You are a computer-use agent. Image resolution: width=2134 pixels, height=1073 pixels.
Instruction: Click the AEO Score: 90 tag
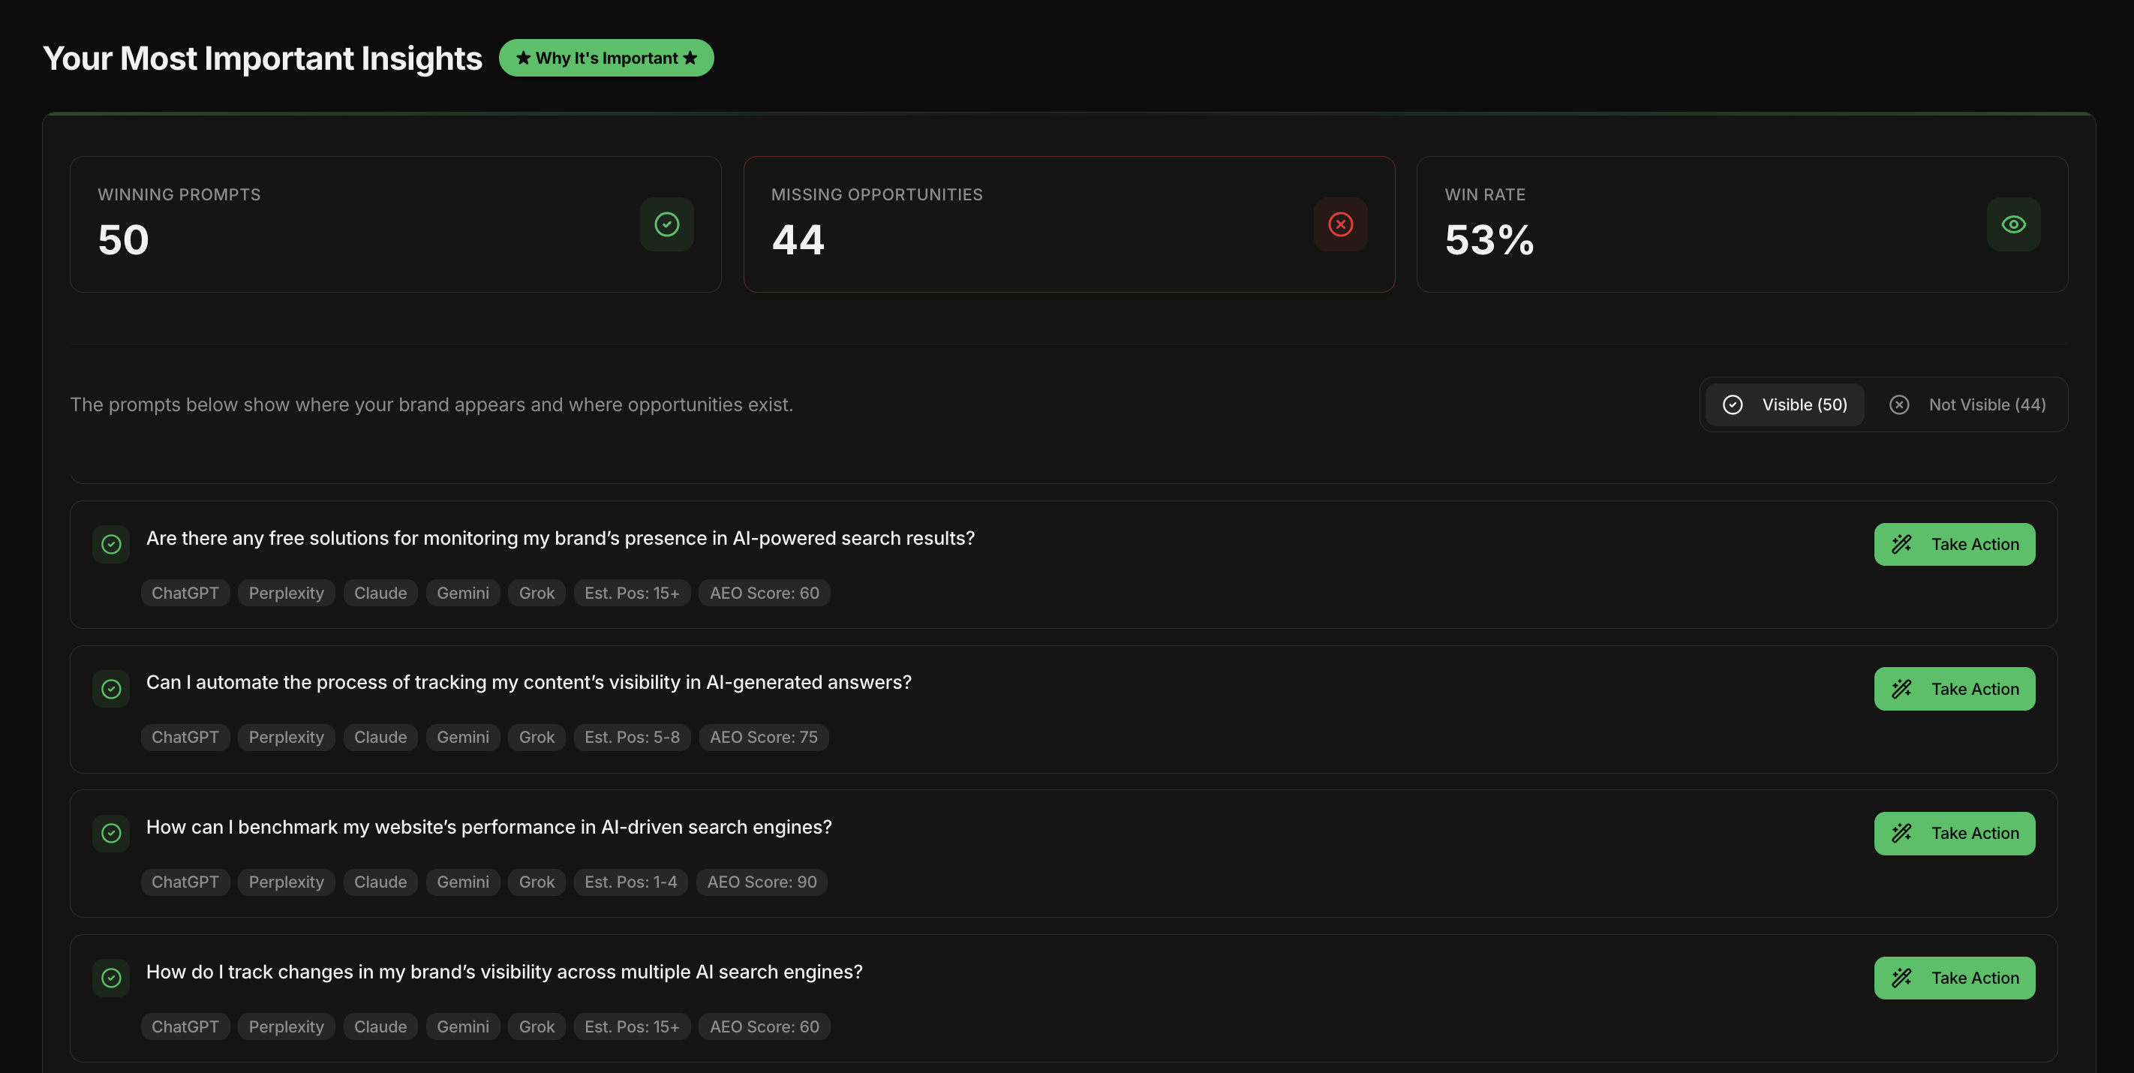click(762, 882)
